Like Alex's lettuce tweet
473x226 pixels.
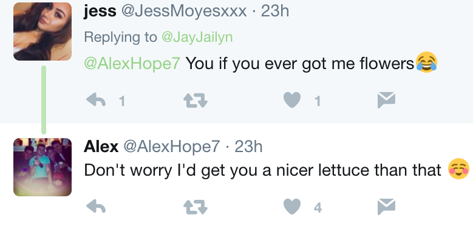coord(292,207)
